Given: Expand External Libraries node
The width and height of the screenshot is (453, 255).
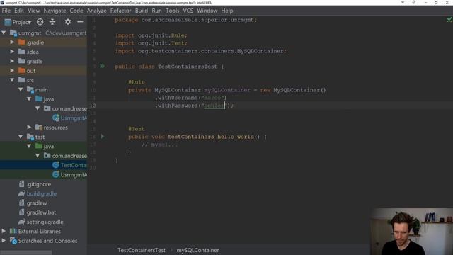Looking at the screenshot, I should point(4,232).
